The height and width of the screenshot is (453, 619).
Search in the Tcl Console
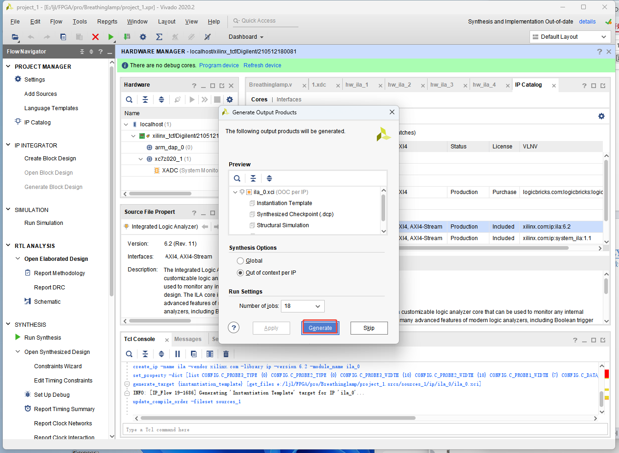point(129,354)
